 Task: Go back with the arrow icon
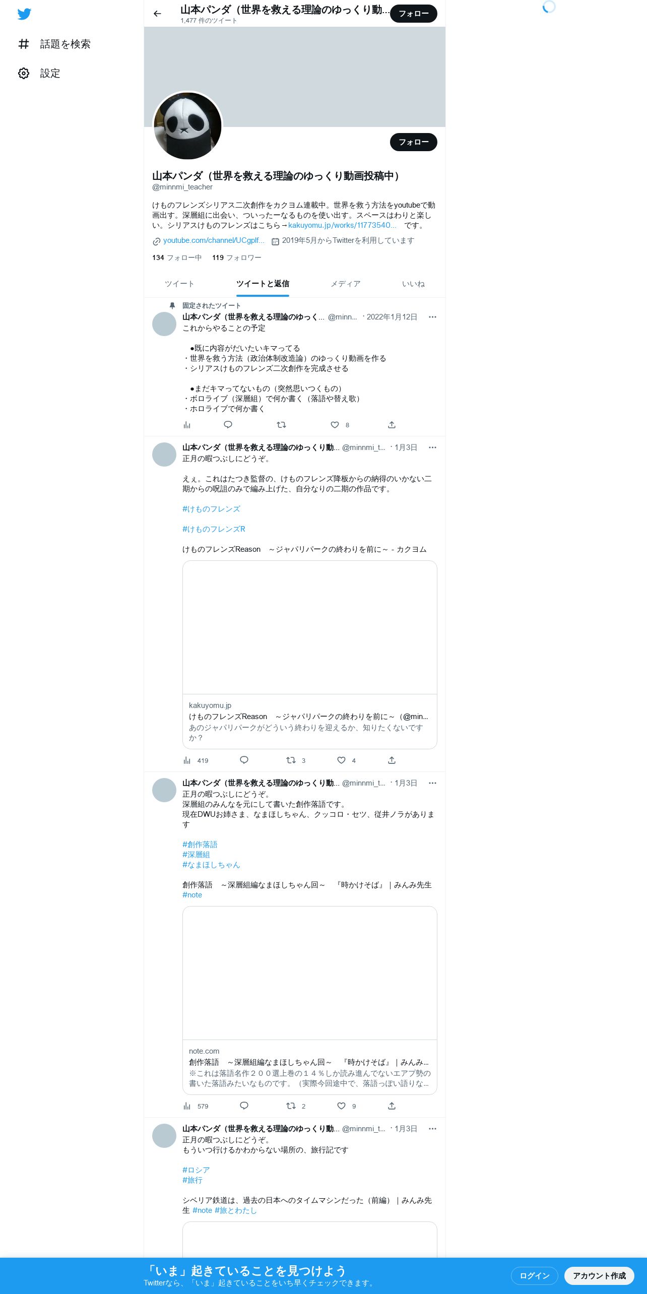157,14
